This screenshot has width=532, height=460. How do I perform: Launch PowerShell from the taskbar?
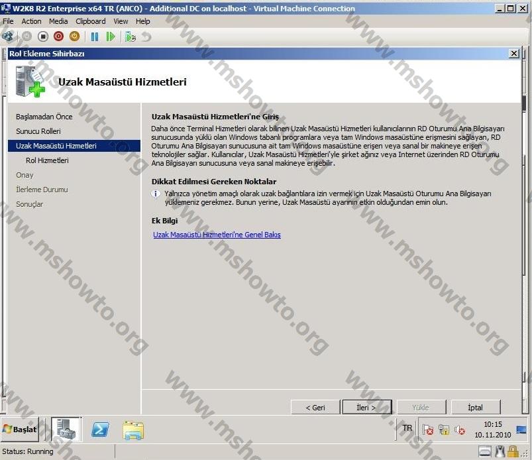(101, 430)
